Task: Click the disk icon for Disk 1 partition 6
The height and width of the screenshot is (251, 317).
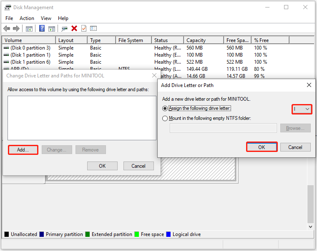Action: tap(6, 62)
